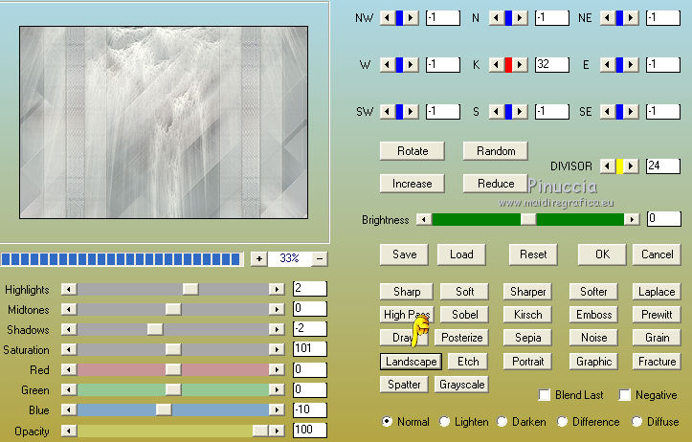
Task: Click the Green color slider thumb
Action: pos(173,389)
